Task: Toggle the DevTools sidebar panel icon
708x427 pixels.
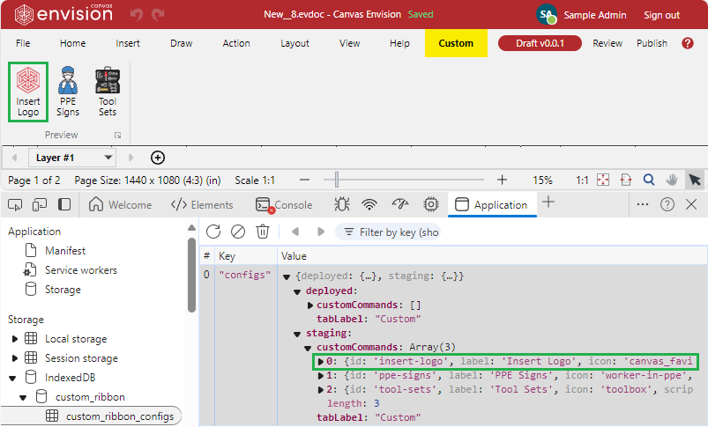Action: 64,204
